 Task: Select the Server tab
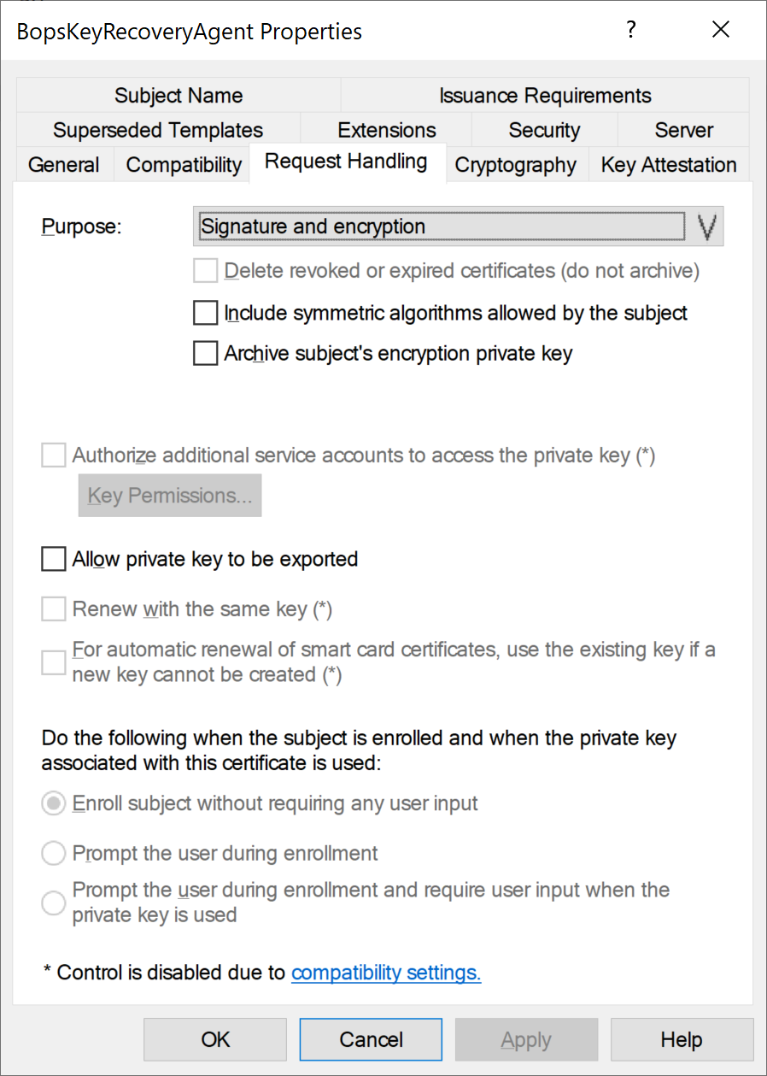683,130
